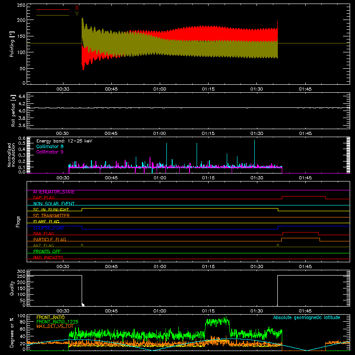Click the 300 tick on Quality axis
Image resolution: width=355 pixels, height=355 pixels.
pyautogui.click(x=21, y=272)
